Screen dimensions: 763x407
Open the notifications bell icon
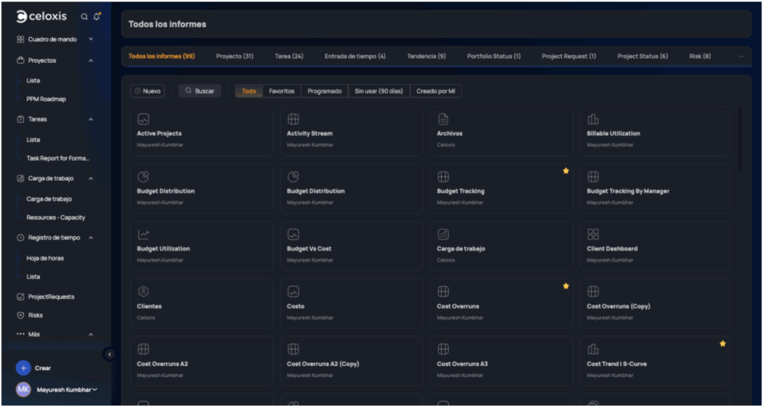97,17
